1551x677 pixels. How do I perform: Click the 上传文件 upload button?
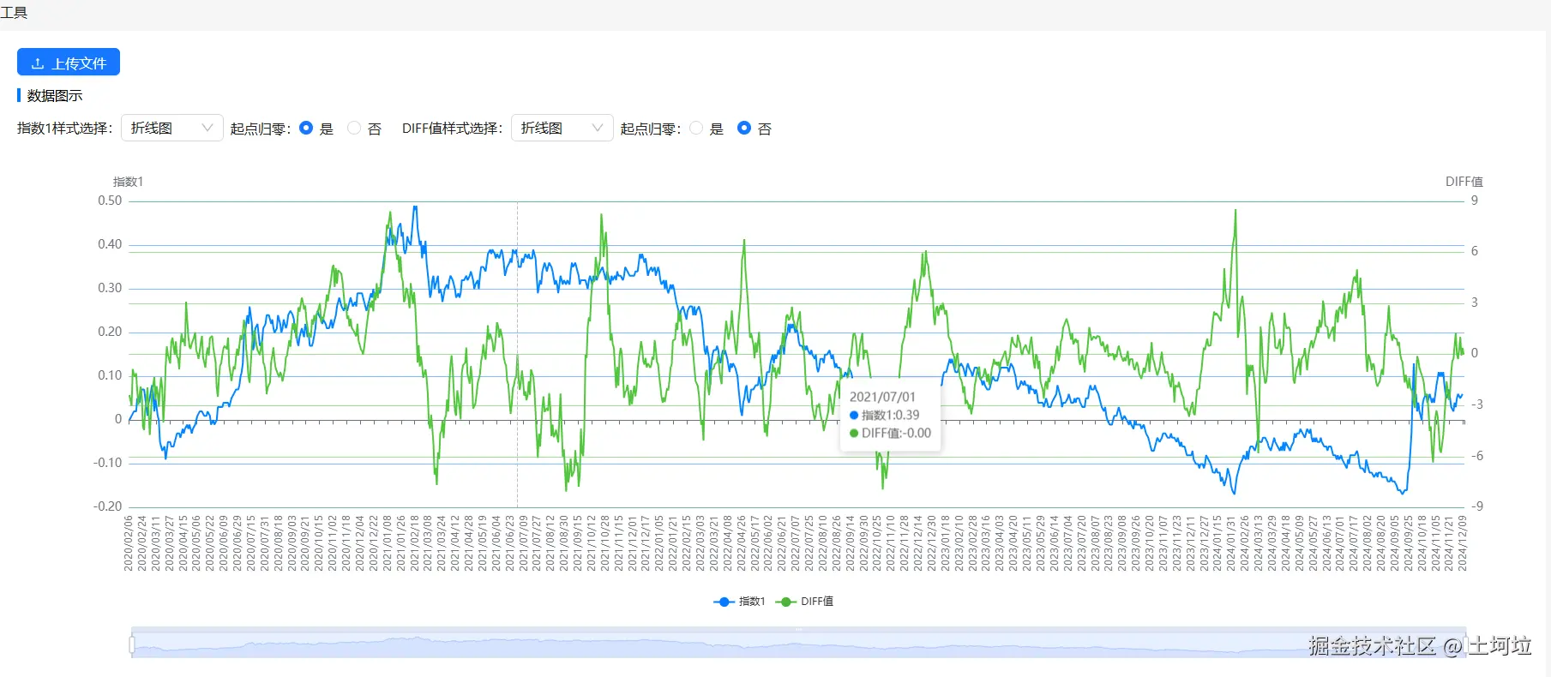(x=69, y=63)
